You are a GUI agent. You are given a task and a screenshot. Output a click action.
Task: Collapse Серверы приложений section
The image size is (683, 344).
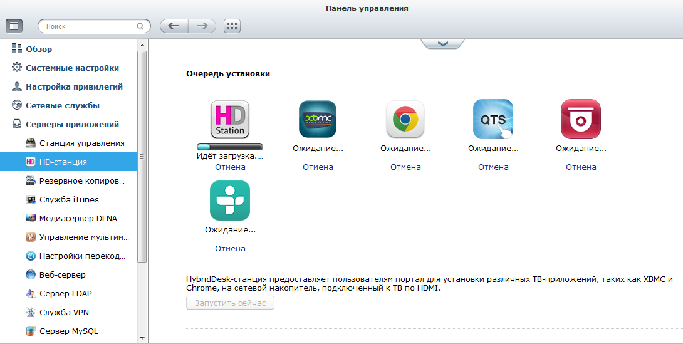[x=72, y=124]
